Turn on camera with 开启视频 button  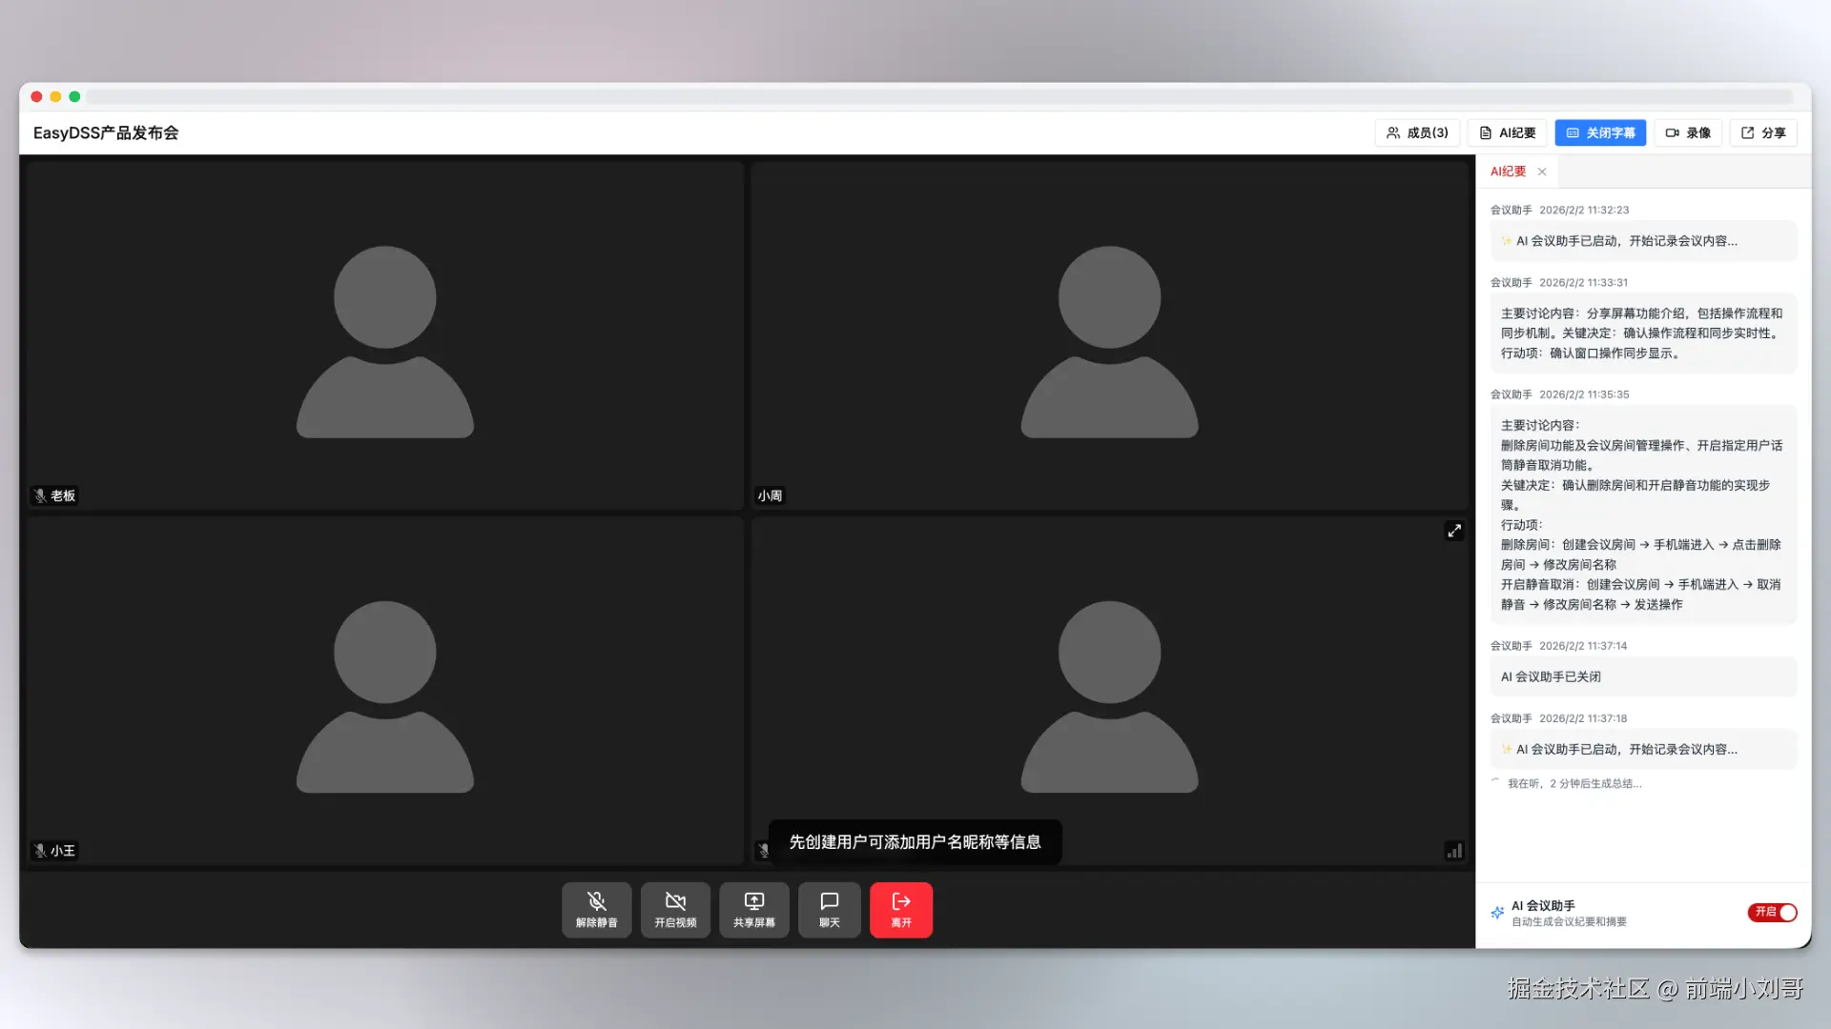click(x=675, y=910)
